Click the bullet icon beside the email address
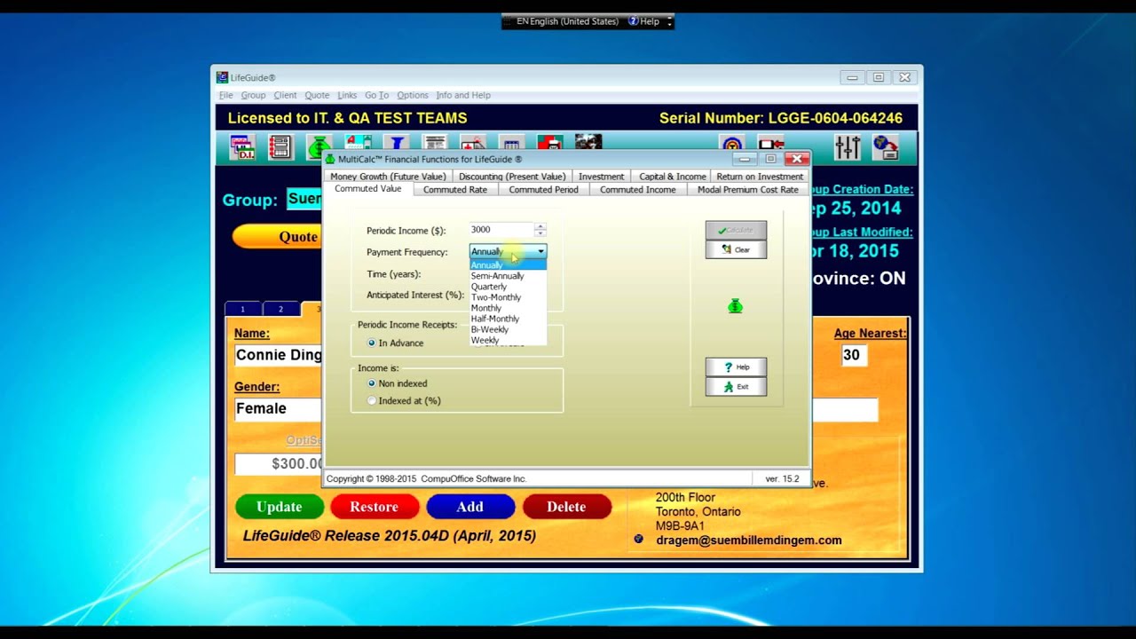The width and height of the screenshot is (1136, 639). [638, 539]
